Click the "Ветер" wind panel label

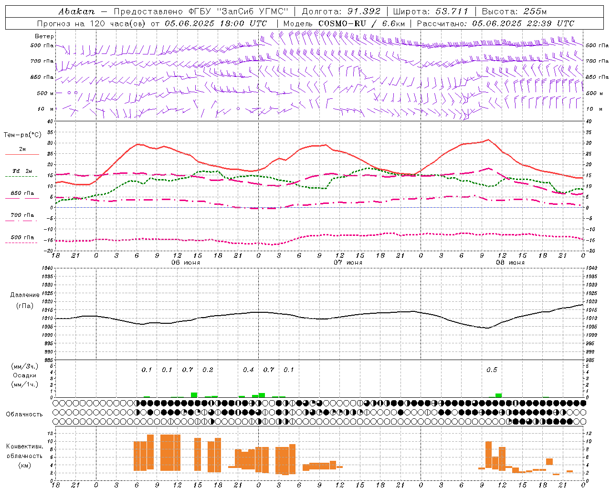coord(44,36)
